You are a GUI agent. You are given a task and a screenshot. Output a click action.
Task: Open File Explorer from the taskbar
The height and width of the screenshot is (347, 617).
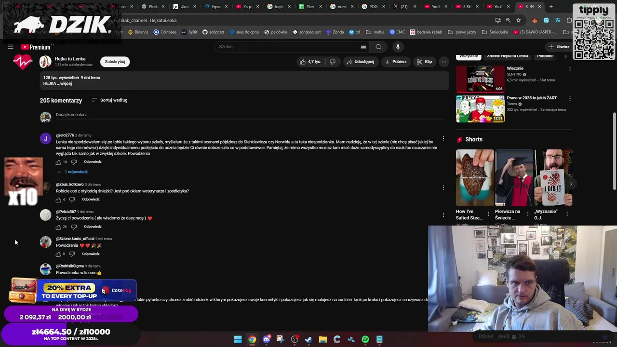point(323,339)
